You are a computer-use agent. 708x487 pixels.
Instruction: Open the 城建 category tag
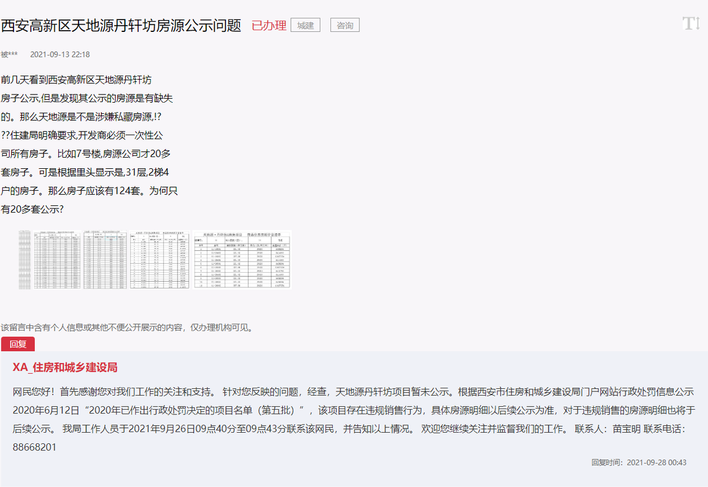(x=306, y=25)
